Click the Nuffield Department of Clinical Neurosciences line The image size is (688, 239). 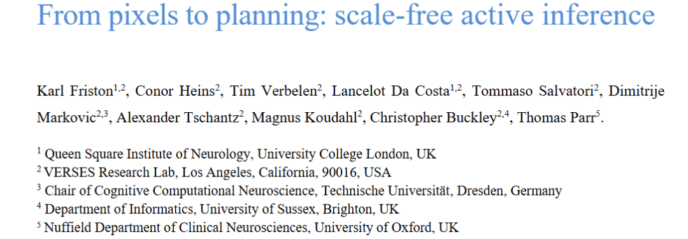point(248,228)
